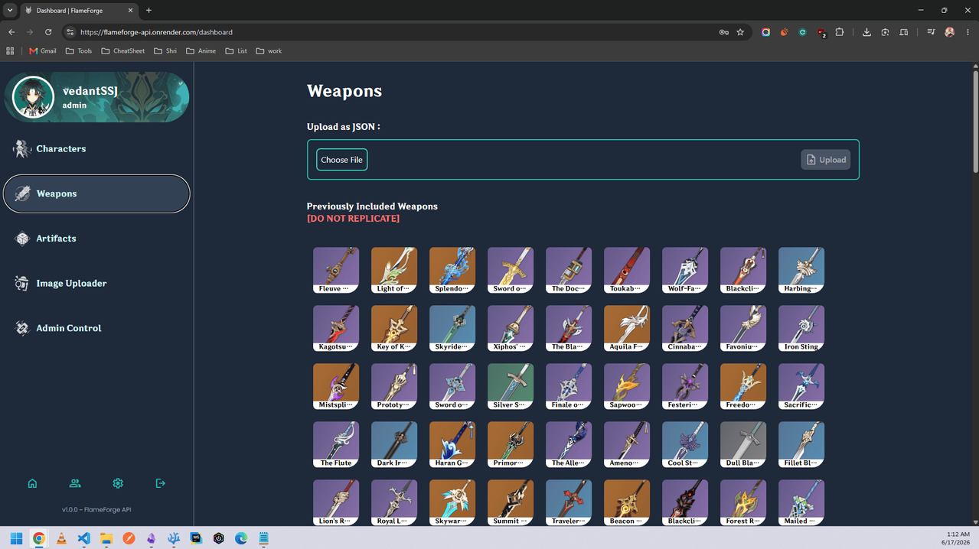Open the Tools bookmark folder
The image size is (979, 549).
[79, 51]
